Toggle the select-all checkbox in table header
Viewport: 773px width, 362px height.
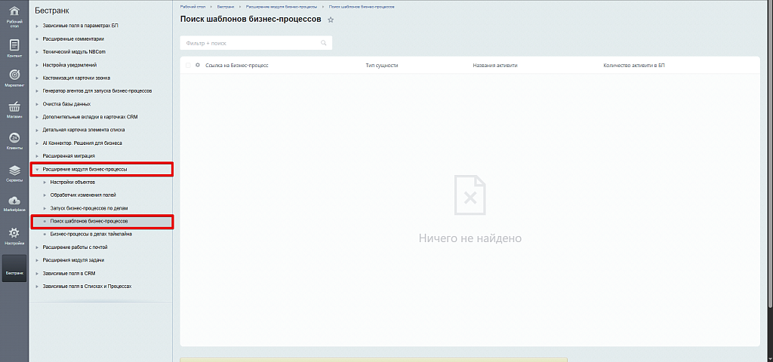click(188, 66)
